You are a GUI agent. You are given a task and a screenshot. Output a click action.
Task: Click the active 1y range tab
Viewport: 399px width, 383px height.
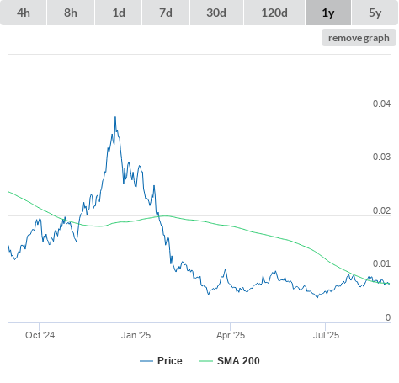[x=328, y=13]
